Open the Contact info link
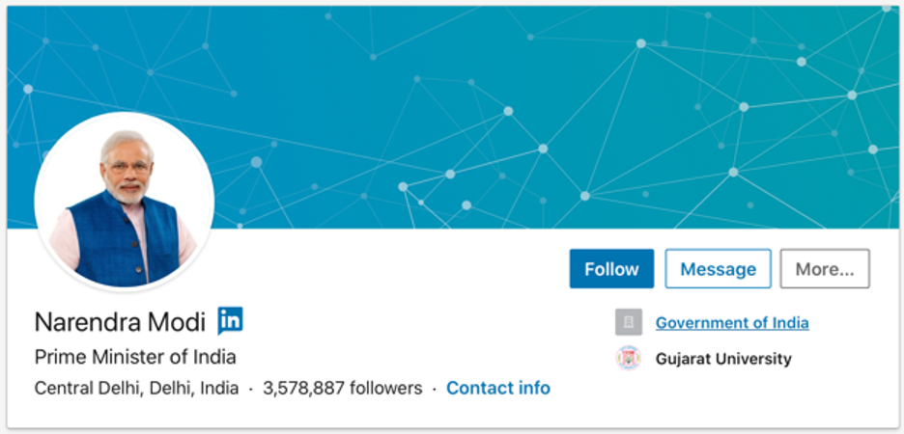The width and height of the screenshot is (904, 434). tap(498, 388)
